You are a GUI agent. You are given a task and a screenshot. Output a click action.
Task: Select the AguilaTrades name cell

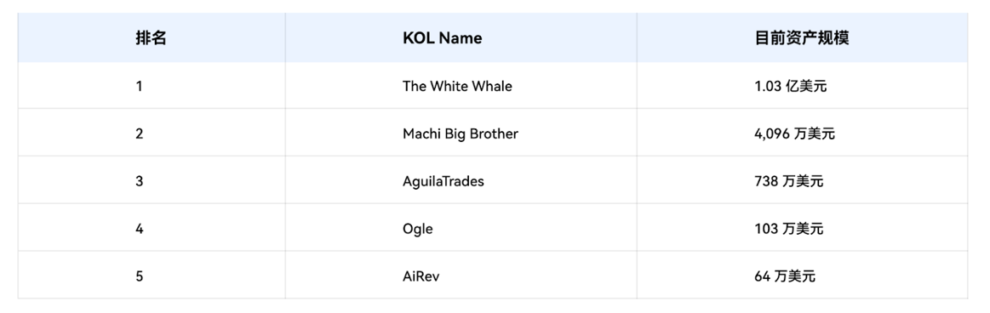click(x=443, y=181)
